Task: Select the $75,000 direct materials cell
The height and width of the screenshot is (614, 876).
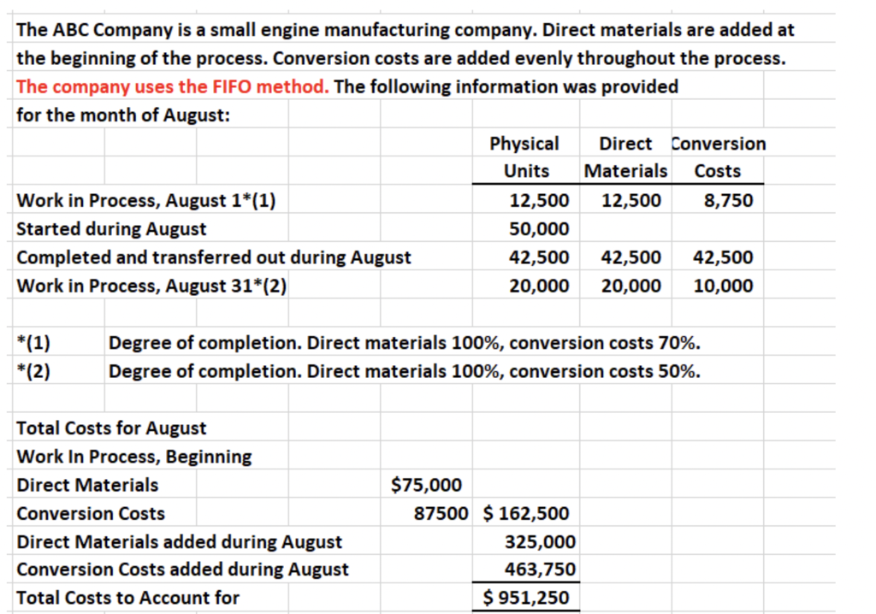Action: point(426,485)
